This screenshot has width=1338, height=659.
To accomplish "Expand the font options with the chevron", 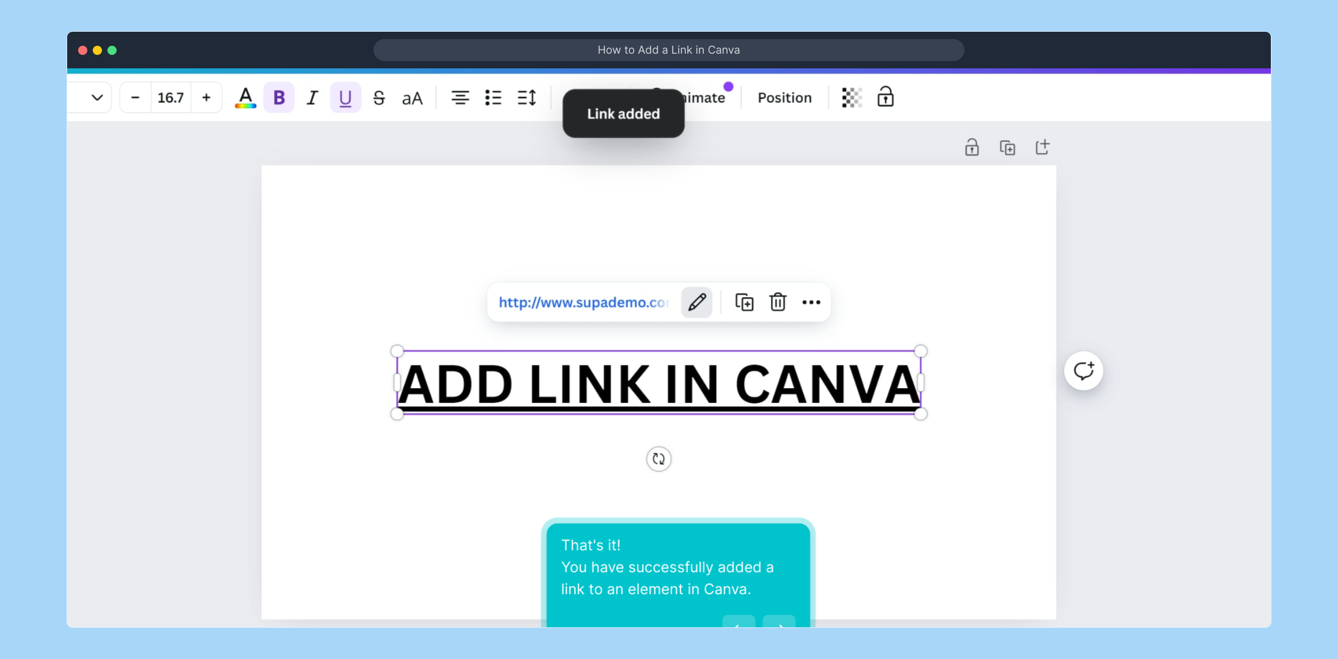I will tap(96, 97).
